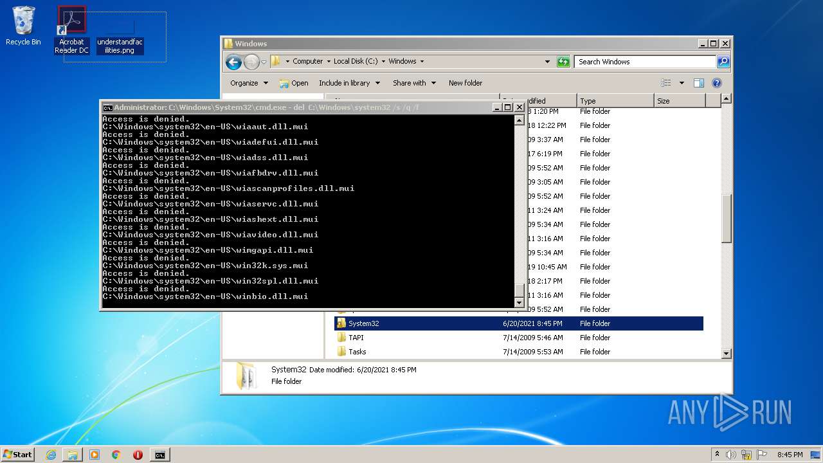The image size is (823, 463).
Task: Open the cmd window system menu icon
Action: coord(108,107)
